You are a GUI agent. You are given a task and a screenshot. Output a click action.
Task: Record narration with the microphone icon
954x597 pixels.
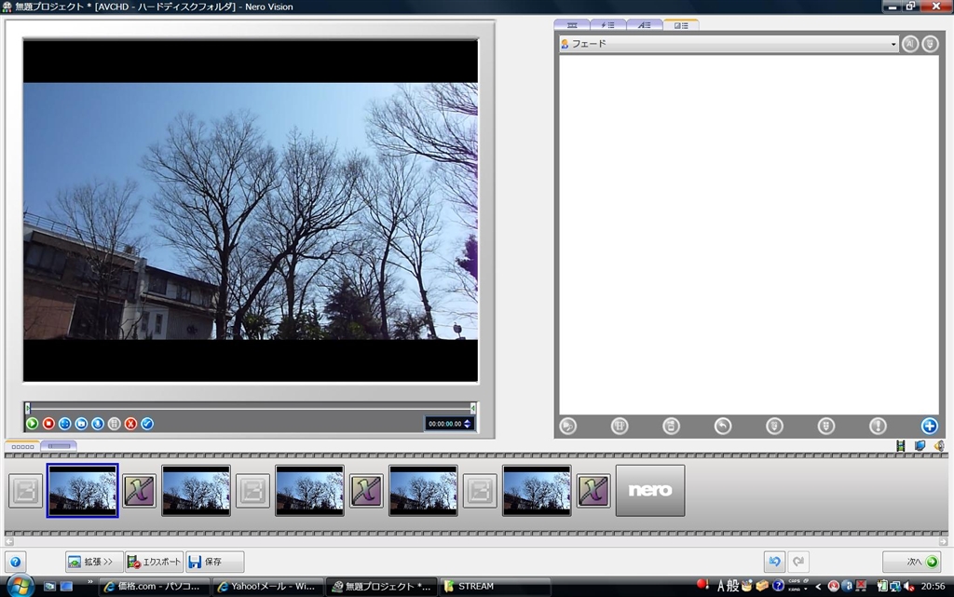(97, 424)
